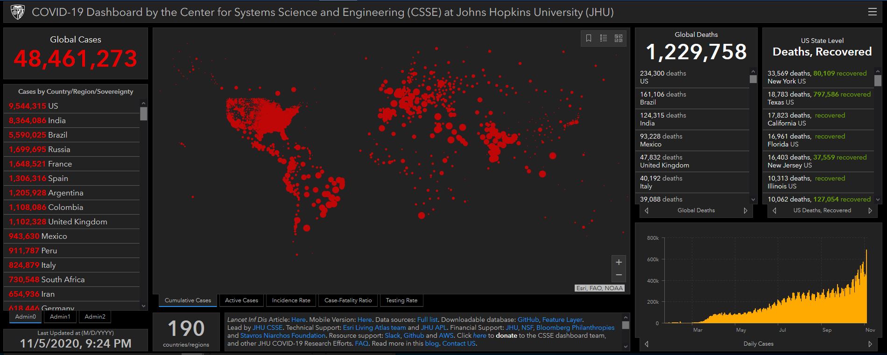The height and width of the screenshot is (355, 887).
Task: Go to next US Deaths, Recovered panel
Action: 870,210
